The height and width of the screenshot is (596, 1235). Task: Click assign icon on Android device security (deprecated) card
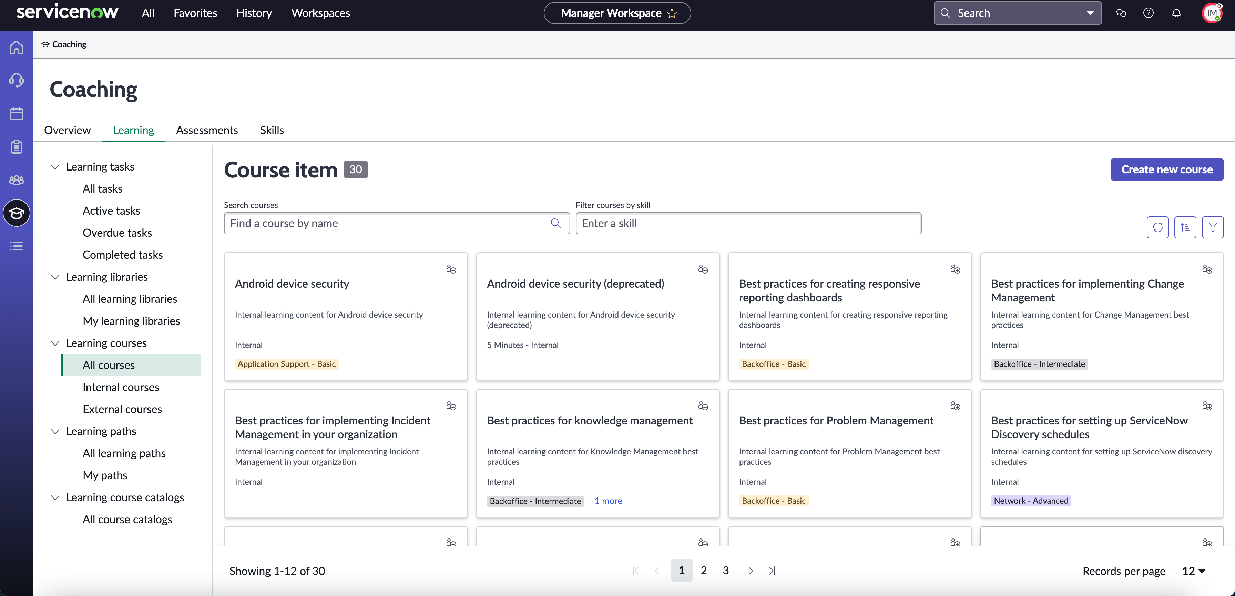pos(703,269)
